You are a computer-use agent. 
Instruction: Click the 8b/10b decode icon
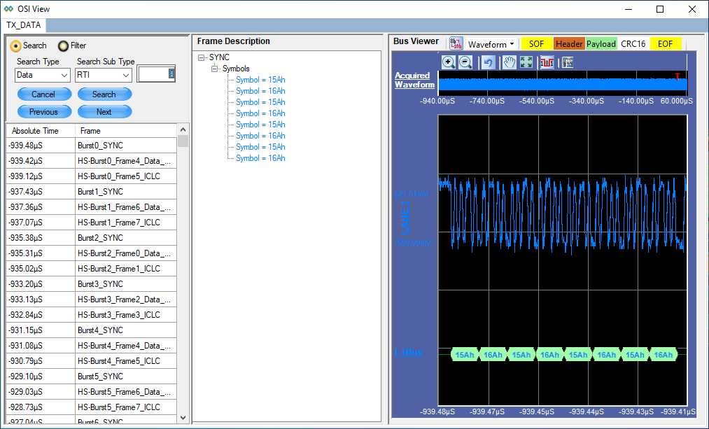(456, 43)
